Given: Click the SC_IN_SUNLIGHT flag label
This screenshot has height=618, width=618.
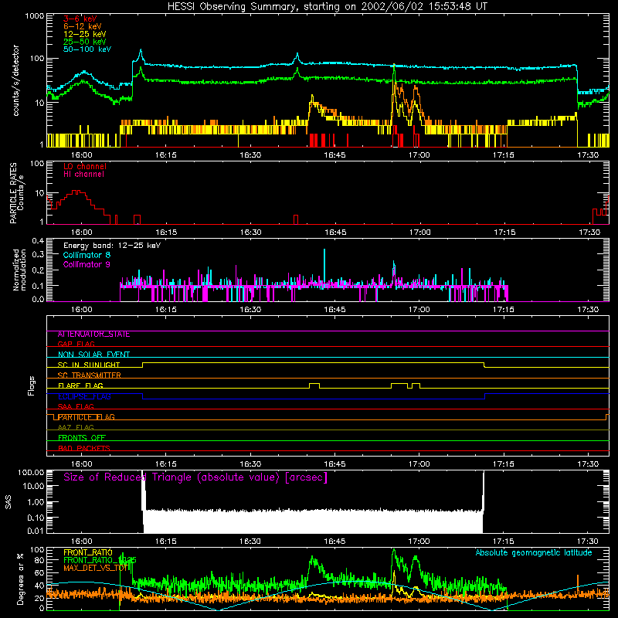Looking at the screenshot, I should (89, 365).
